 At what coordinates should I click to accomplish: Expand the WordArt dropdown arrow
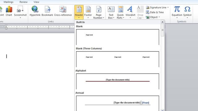pyautogui.click(x=130, y=18)
